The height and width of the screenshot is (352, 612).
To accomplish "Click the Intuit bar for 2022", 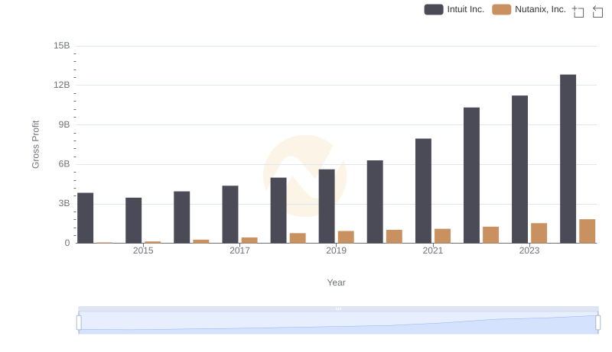I will [471, 176].
